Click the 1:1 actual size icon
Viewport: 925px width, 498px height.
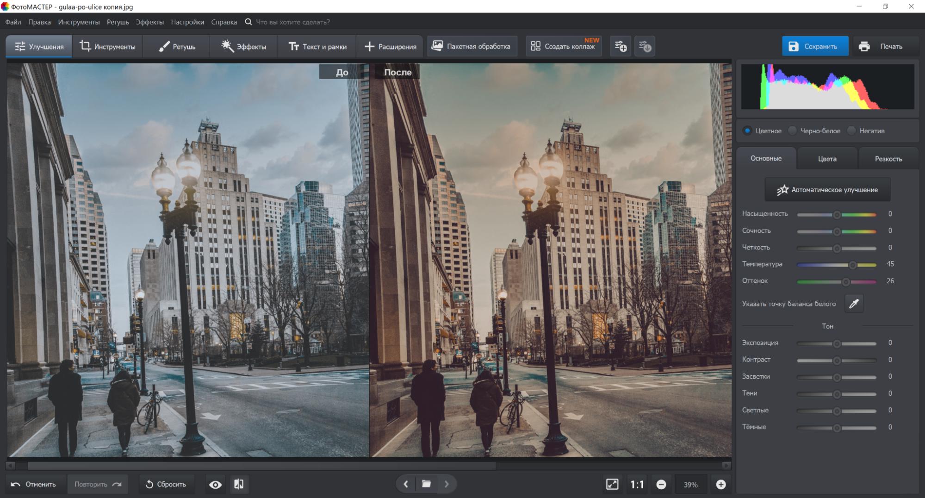click(637, 484)
